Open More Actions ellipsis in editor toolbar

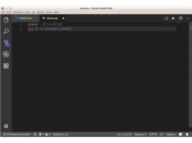click(x=188, y=18)
